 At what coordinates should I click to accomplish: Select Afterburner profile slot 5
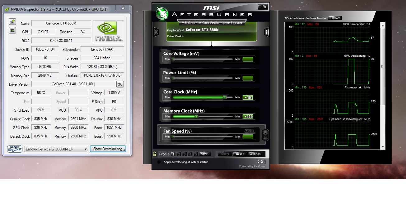pyautogui.click(x=196, y=154)
